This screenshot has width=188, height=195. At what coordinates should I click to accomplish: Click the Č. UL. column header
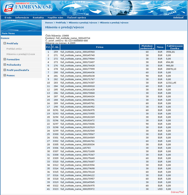[x=56, y=47]
